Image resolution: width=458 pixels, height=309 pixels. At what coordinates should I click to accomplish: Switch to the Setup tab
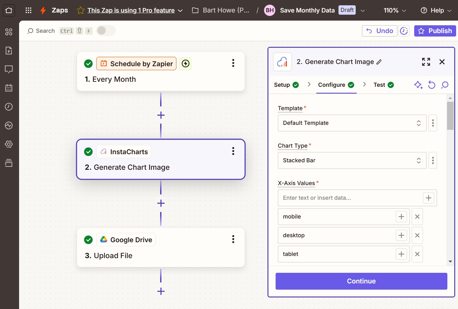pos(286,85)
